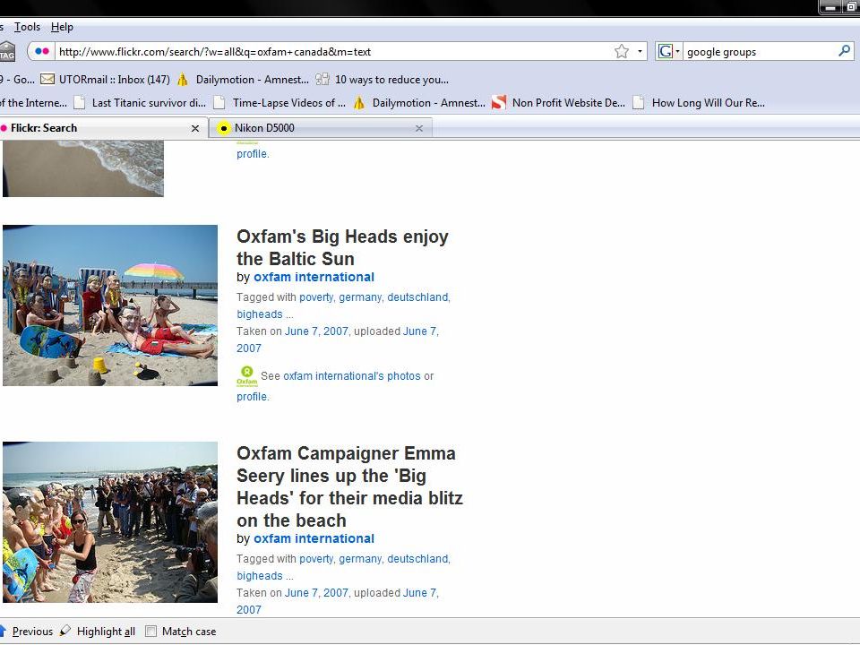This screenshot has height=645, width=860.
Task: Toggle the Match case checkbox
Action: point(150,632)
